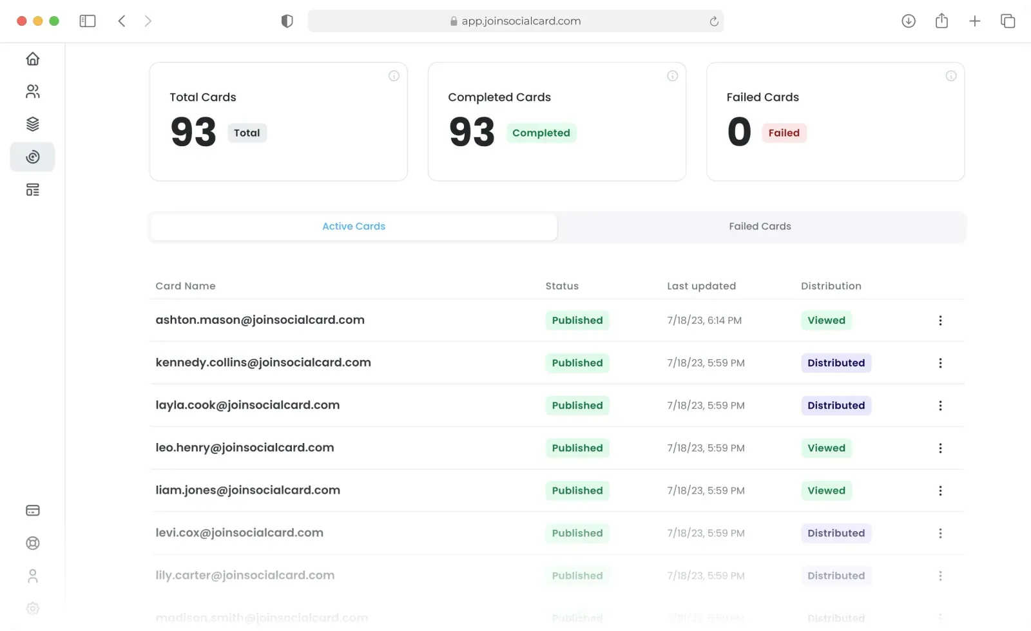Image resolution: width=1031 pixels, height=631 pixels.
Task: Open options menu for lily.carter row
Action: point(940,576)
